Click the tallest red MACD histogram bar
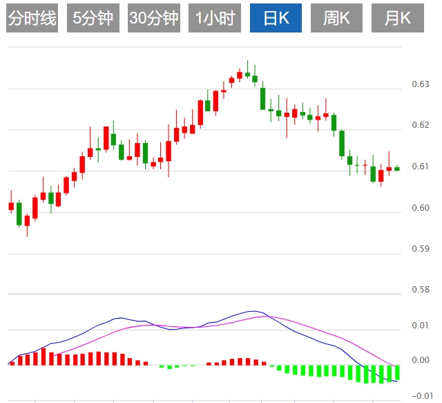This screenshot has height=403, width=442. pos(44,357)
